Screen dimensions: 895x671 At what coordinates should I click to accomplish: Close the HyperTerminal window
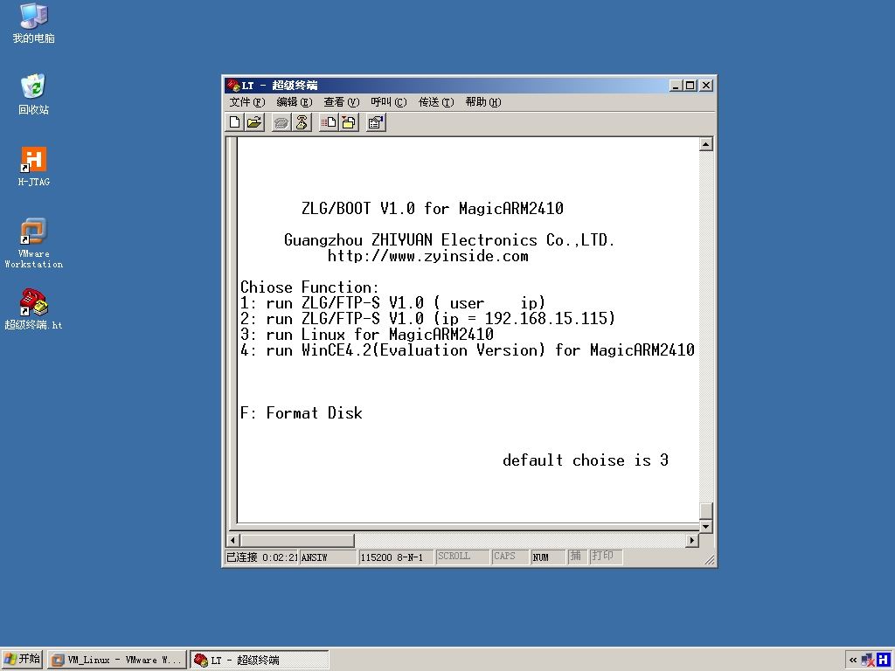(706, 85)
